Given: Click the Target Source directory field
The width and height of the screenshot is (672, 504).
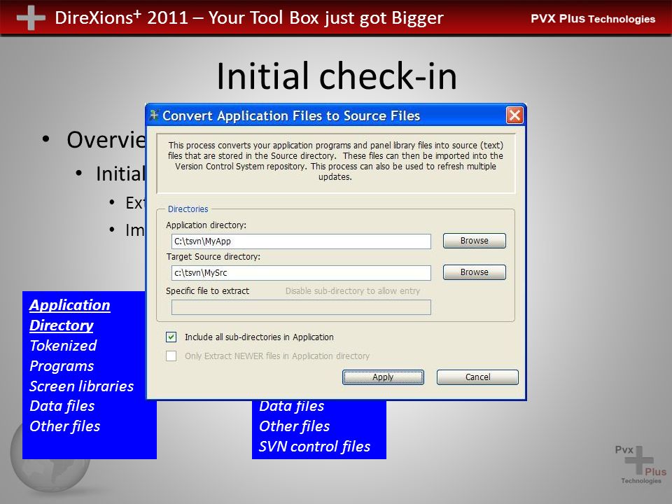Looking at the screenshot, I should [x=301, y=272].
